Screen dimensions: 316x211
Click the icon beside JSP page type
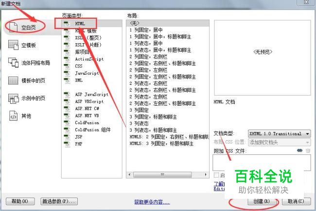coord(67,137)
